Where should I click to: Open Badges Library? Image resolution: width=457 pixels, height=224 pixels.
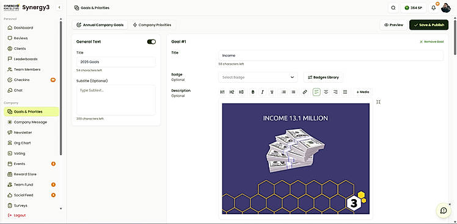click(323, 77)
